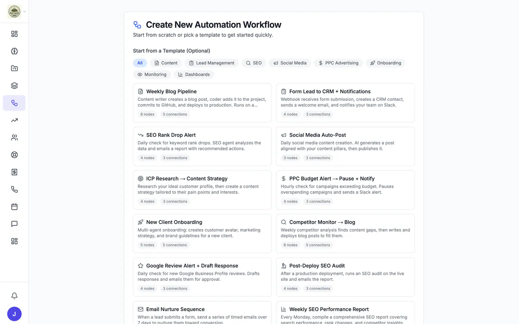Open the users people icon in sidebar
This screenshot has width=519, height=324.
(x=14, y=138)
